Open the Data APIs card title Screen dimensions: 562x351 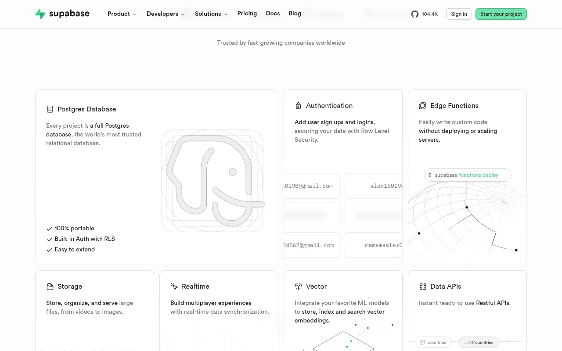(x=446, y=287)
